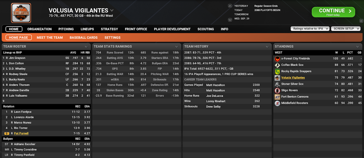
Task: Select the Stoner Silver Sox team logo
Action: (x=277, y=84)
